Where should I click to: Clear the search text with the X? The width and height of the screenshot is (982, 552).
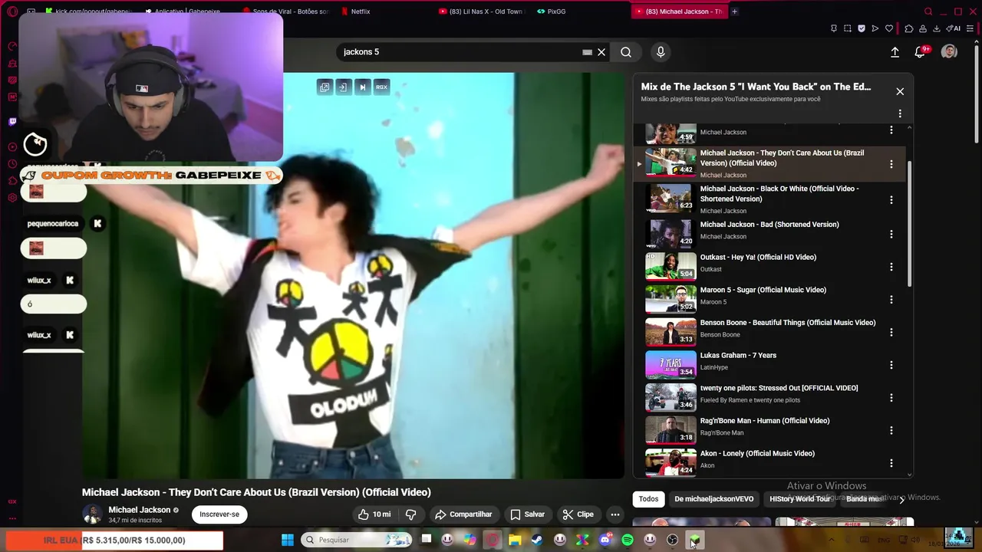coord(601,52)
